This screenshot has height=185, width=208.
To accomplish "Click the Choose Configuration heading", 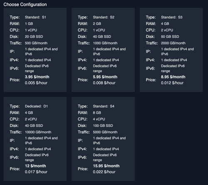I will (25, 5).
